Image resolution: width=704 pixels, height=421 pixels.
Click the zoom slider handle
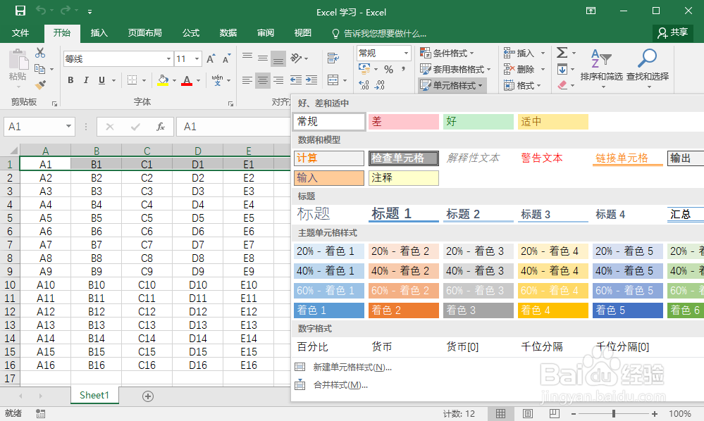(613, 413)
